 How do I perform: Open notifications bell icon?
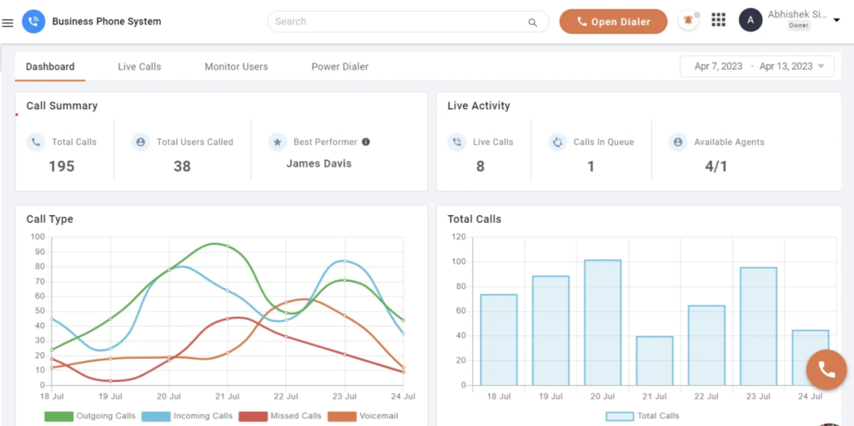pyautogui.click(x=688, y=21)
